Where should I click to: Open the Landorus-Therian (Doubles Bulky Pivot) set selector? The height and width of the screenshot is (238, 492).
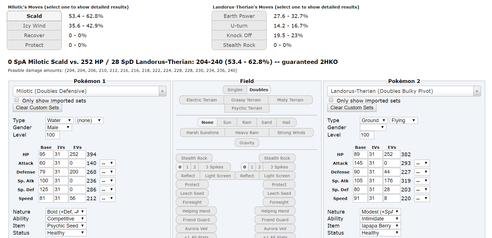click(404, 91)
